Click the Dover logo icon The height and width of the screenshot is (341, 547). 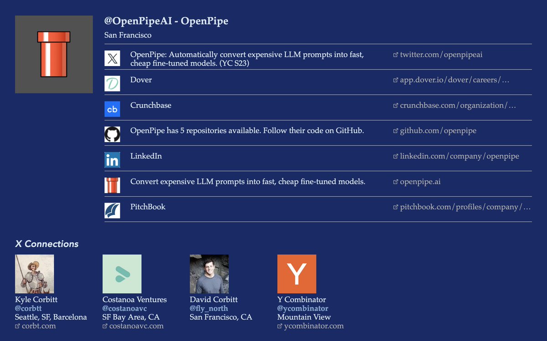point(112,84)
